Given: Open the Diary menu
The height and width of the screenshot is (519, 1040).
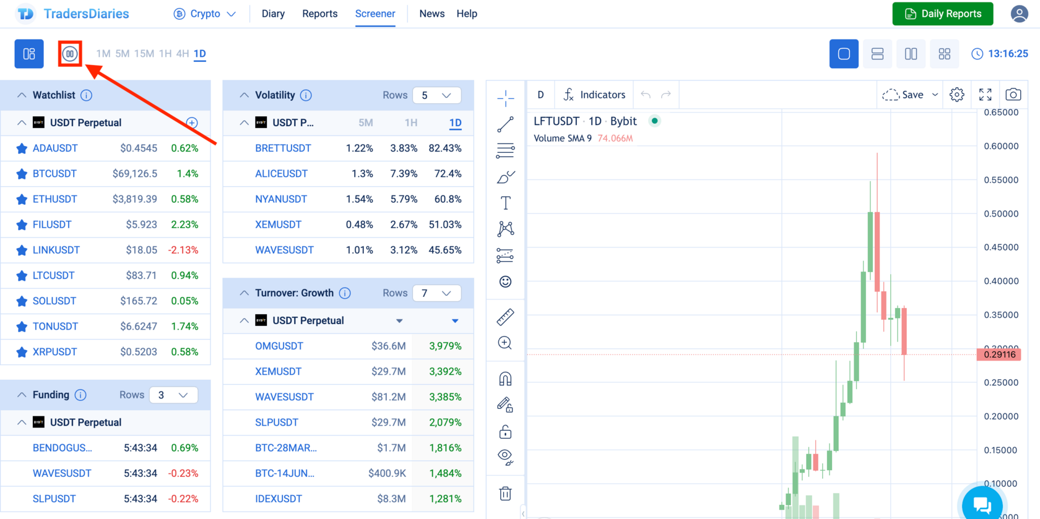Looking at the screenshot, I should click(x=273, y=14).
